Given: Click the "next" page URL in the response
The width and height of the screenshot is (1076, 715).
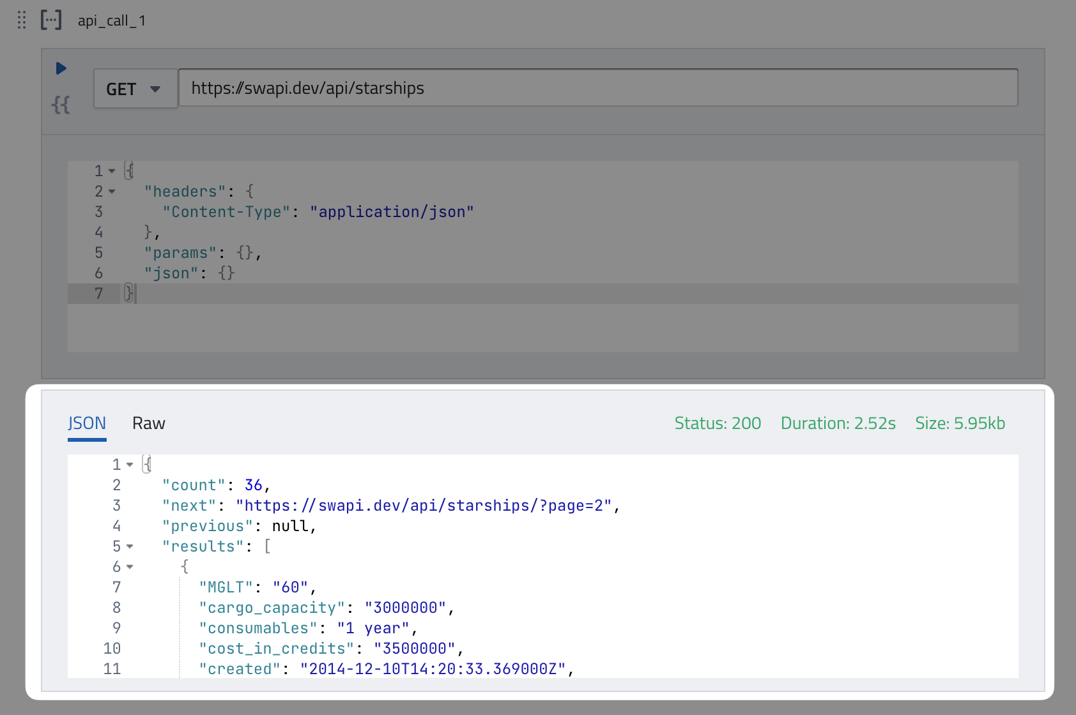Looking at the screenshot, I should [x=424, y=506].
